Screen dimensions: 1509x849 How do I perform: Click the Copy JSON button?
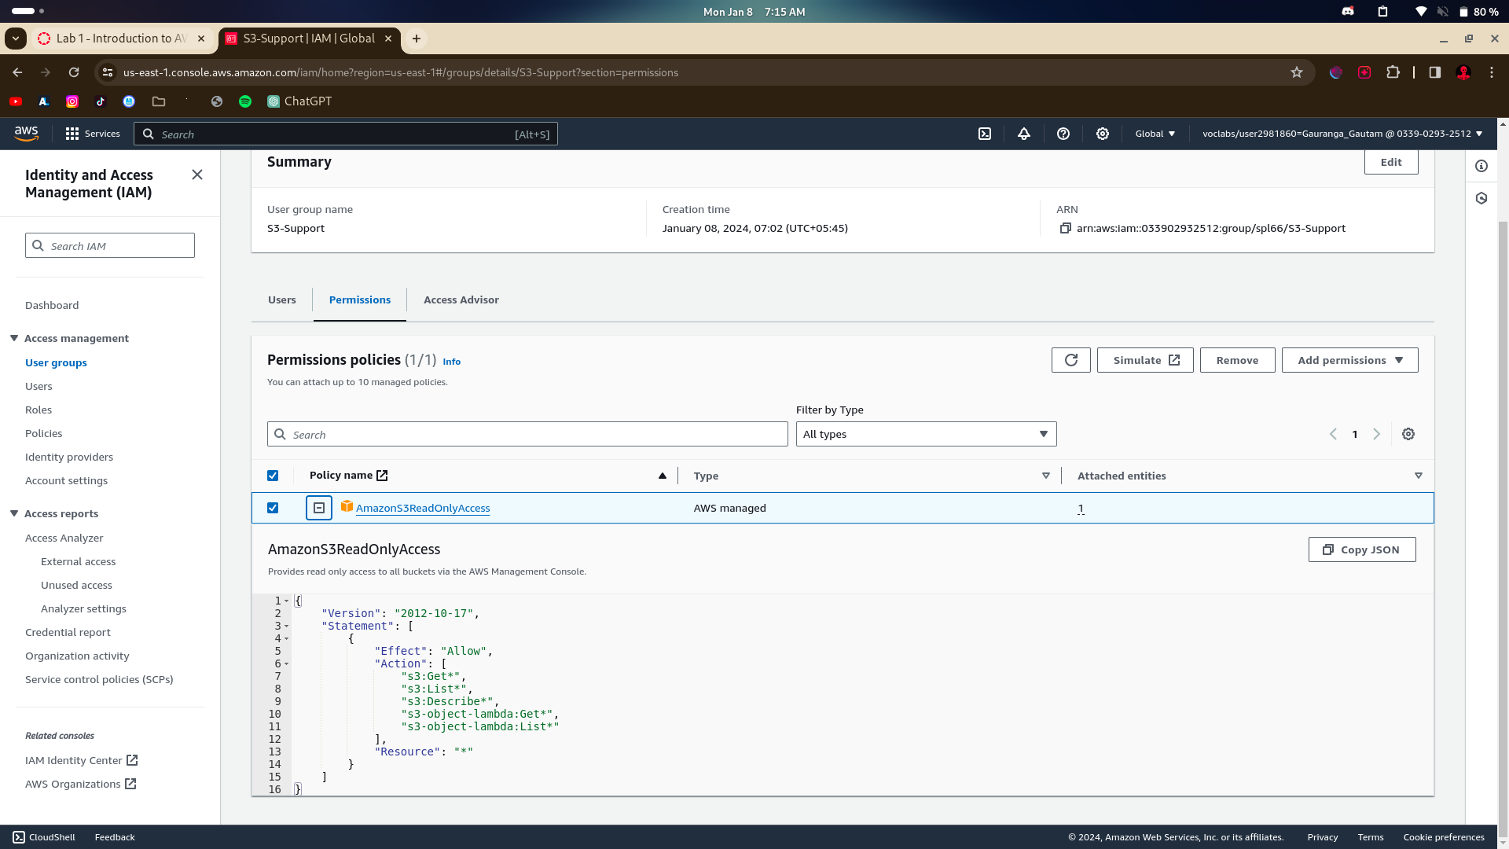click(x=1361, y=549)
